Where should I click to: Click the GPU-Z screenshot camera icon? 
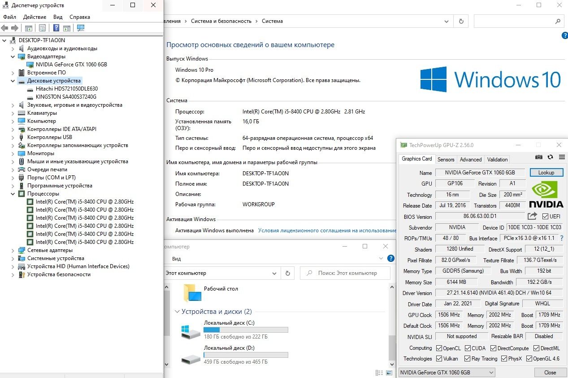tap(539, 157)
